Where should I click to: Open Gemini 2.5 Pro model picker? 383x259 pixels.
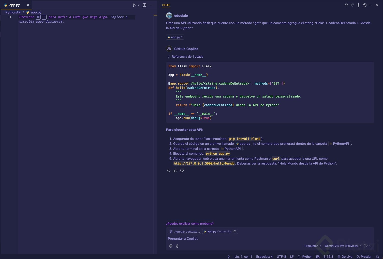(343, 246)
